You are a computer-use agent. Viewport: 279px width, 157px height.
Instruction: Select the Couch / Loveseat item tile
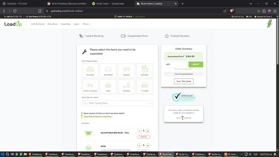click(90, 86)
